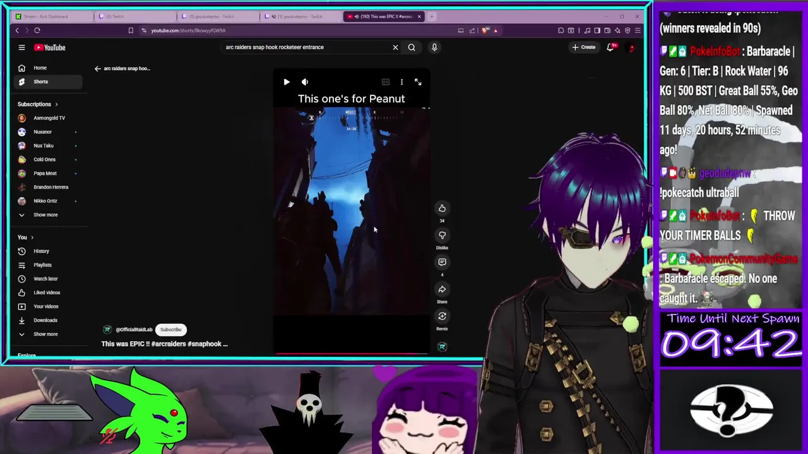Navigate back in the browser
The height and width of the screenshot is (454, 808).
[17, 30]
